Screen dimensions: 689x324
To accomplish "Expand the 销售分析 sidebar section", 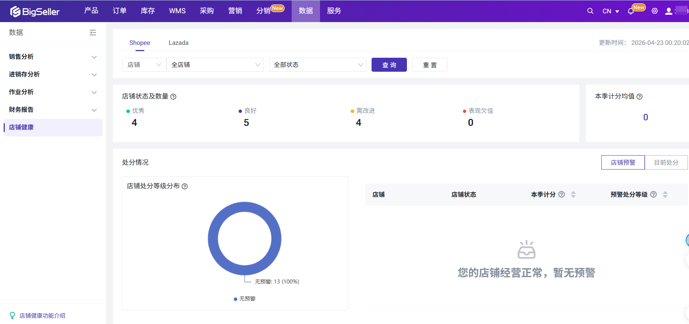I will pyautogui.click(x=53, y=57).
